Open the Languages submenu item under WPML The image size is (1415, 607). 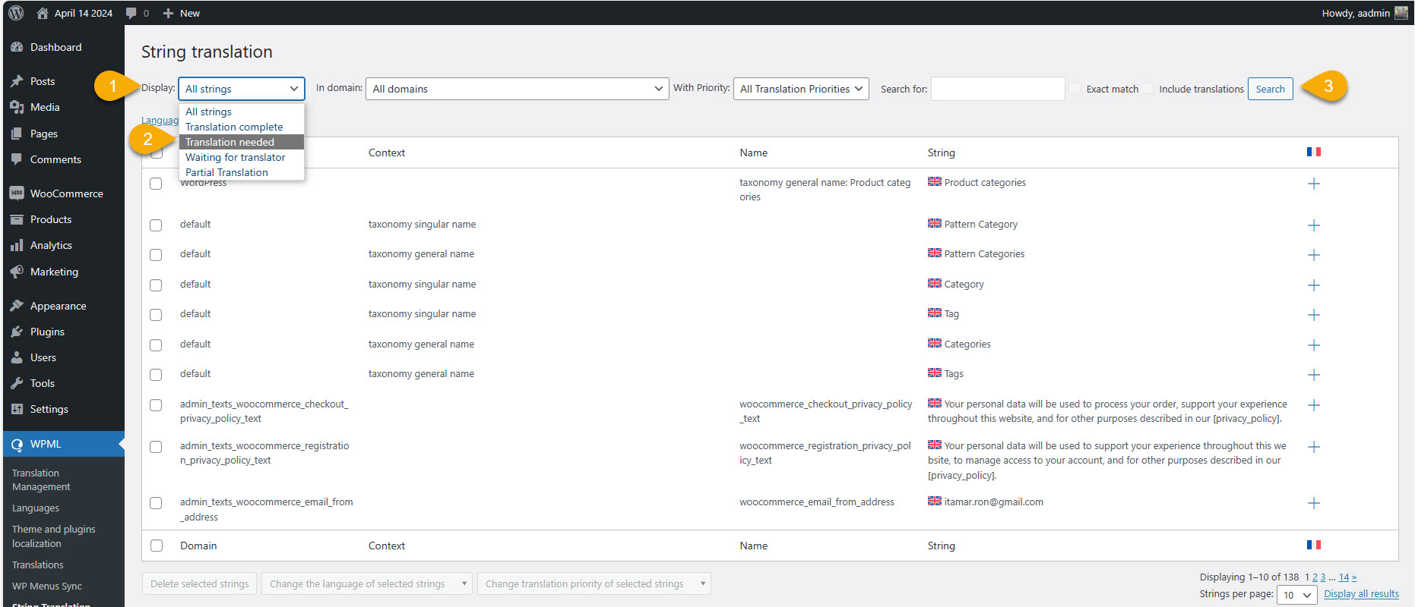[x=36, y=508]
